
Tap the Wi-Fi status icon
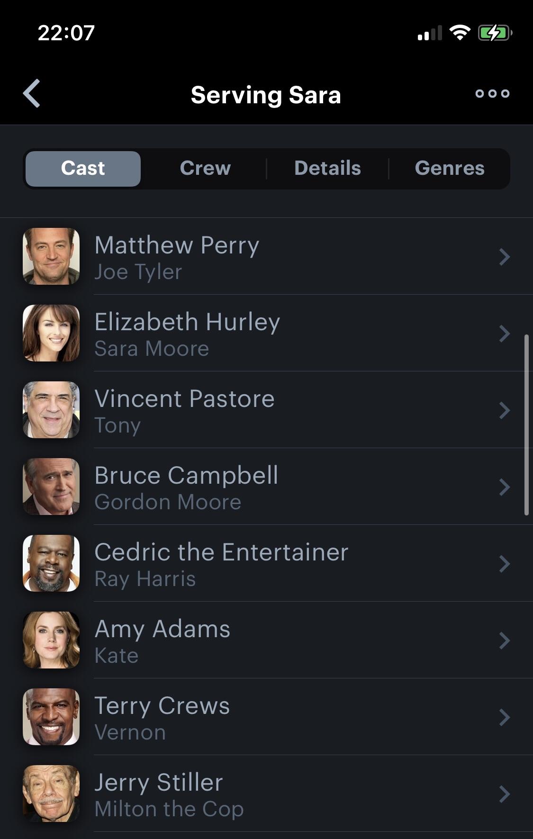tap(459, 33)
